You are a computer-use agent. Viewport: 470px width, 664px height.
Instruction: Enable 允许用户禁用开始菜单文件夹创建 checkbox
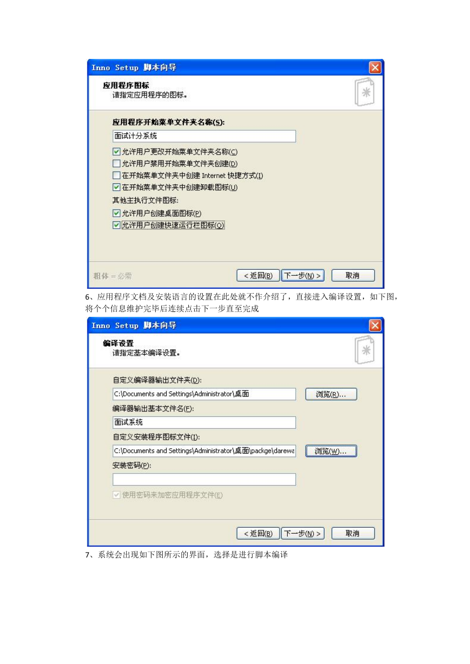tap(116, 163)
